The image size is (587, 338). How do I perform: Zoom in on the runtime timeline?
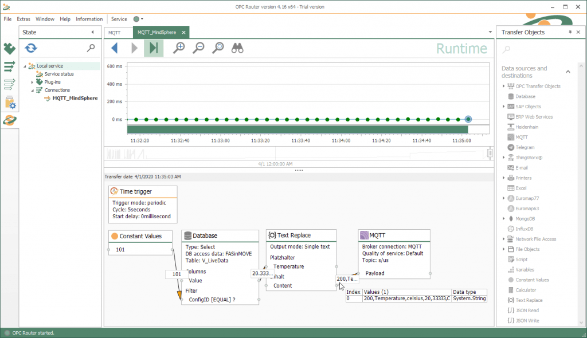(178, 49)
